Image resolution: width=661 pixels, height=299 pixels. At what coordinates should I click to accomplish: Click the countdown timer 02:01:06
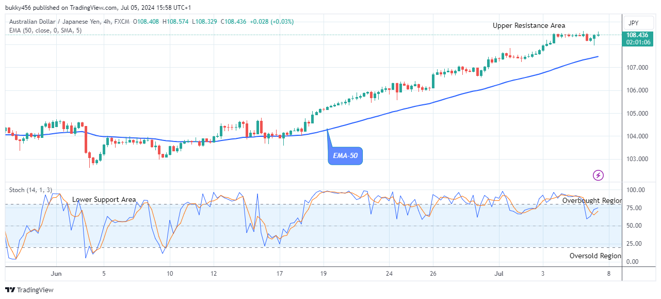(x=638, y=42)
